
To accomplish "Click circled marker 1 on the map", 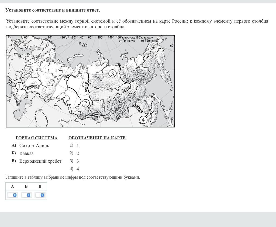I will coord(19,86).
